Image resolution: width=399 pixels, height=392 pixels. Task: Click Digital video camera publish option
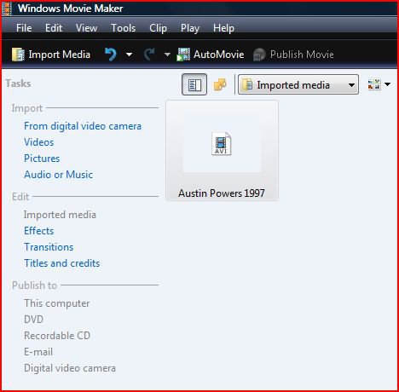pyautogui.click(x=70, y=368)
